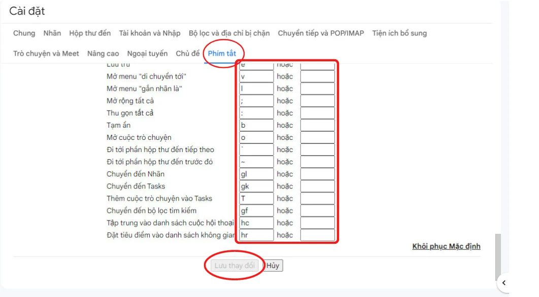Focus the 'b' key field for Tạm ẩn
Image resolution: width=539 pixels, height=297 pixels.
click(256, 125)
